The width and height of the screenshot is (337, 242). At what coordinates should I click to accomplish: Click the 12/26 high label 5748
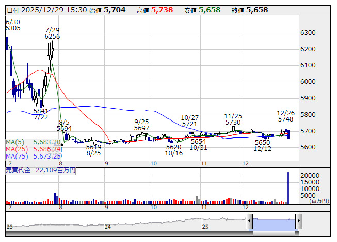tap(285, 119)
